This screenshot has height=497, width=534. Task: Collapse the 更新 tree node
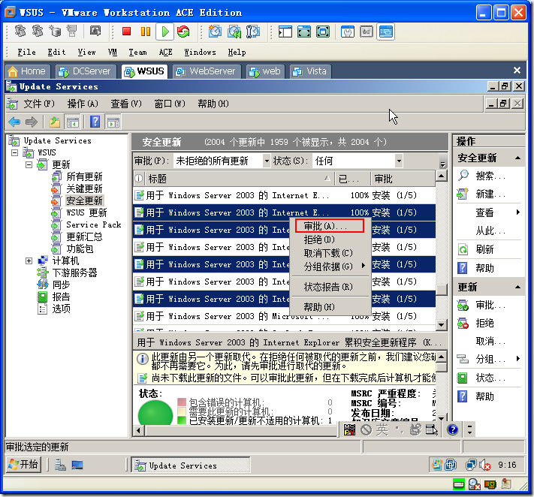pyautogui.click(x=29, y=164)
